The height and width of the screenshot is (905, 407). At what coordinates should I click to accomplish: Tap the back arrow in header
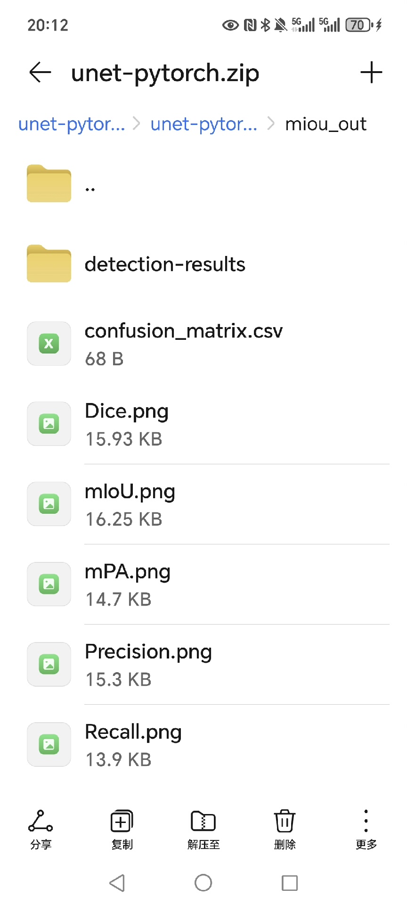[40, 73]
